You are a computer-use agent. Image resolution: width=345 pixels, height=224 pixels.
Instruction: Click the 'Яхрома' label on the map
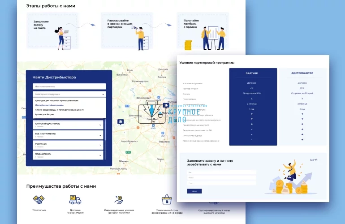162,77
